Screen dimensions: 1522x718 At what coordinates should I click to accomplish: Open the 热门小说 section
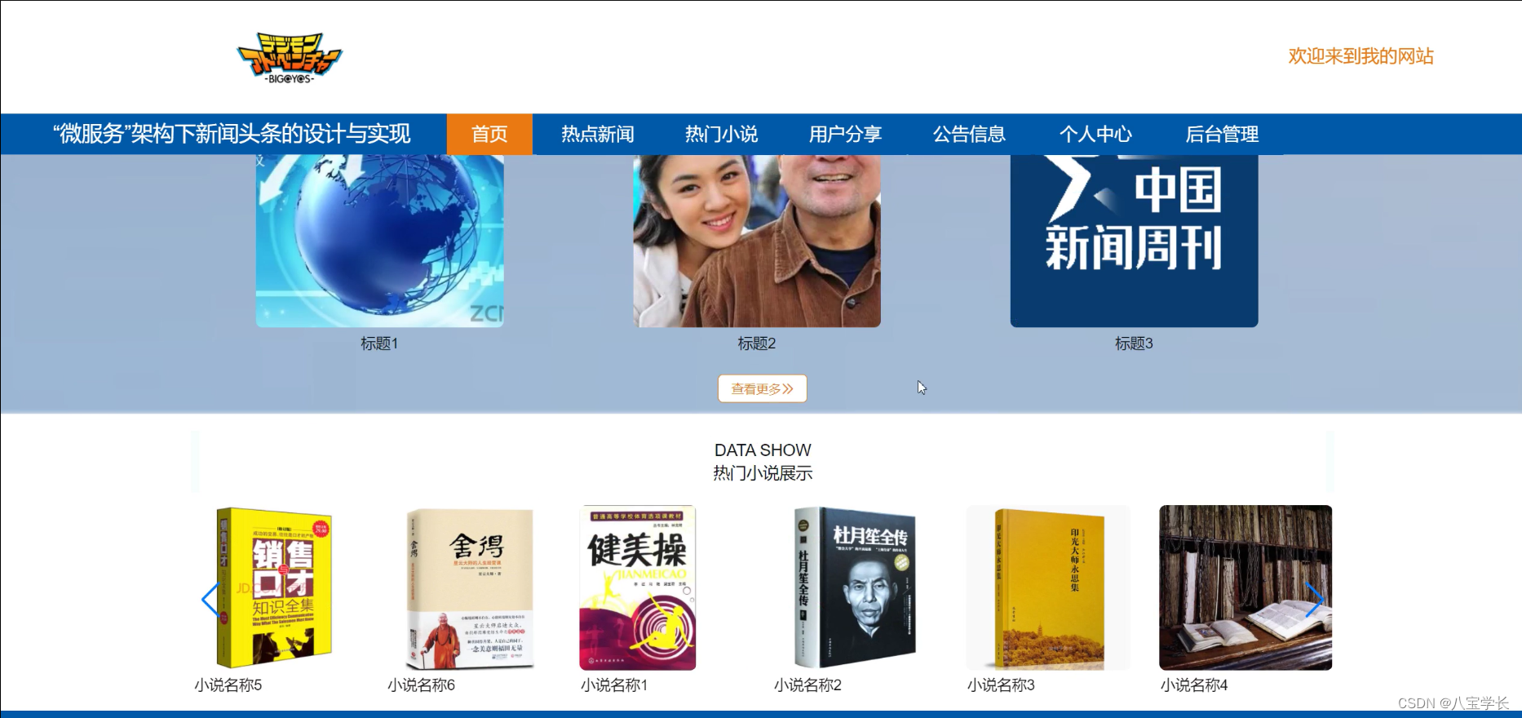click(x=722, y=134)
